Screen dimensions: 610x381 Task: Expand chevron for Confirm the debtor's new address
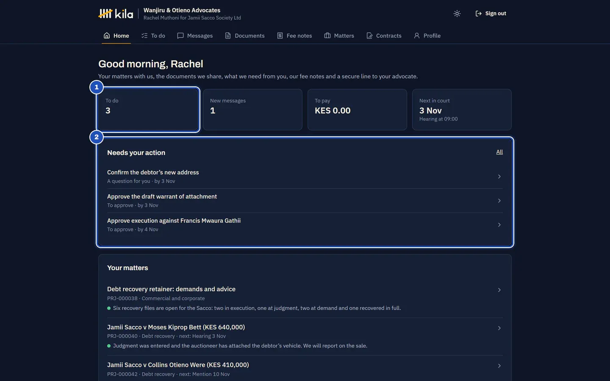499,177
